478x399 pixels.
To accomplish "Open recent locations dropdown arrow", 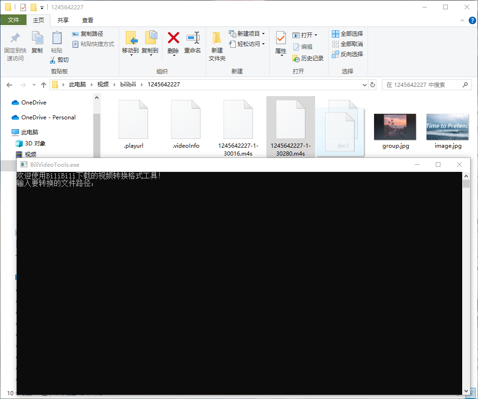I will coord(34,85).
